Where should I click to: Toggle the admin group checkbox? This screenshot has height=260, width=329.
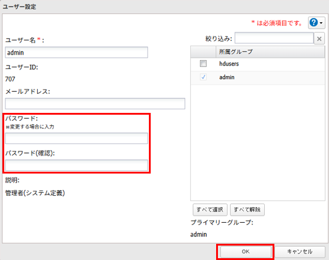[203, 77]
